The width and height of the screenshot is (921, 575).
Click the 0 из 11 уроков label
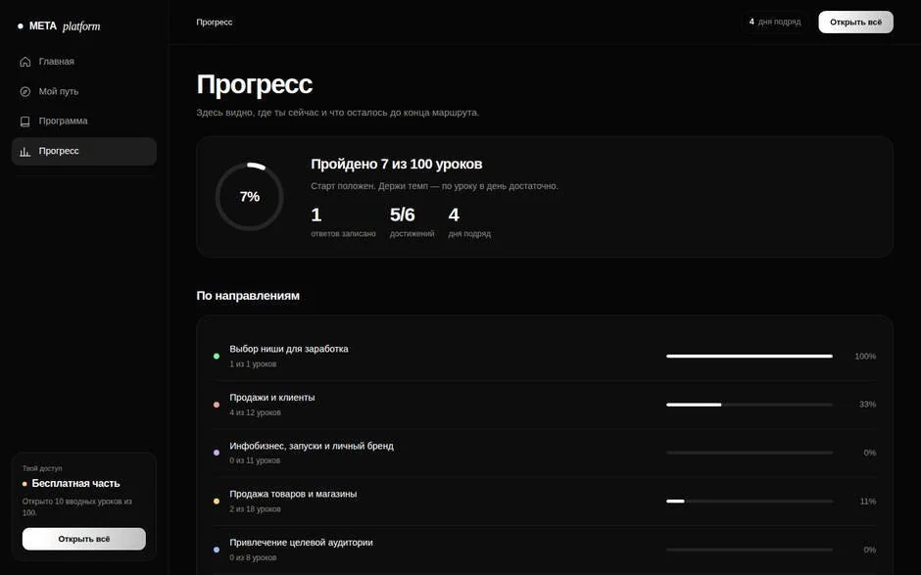coord(255,460)
